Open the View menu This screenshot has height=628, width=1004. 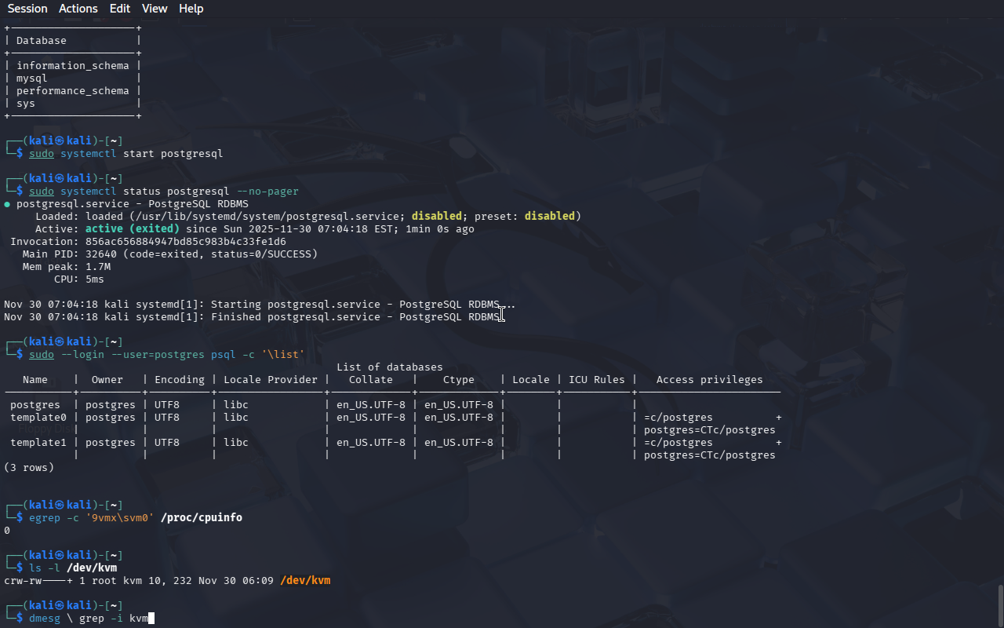pyautogui.click(x=155, y=9)
